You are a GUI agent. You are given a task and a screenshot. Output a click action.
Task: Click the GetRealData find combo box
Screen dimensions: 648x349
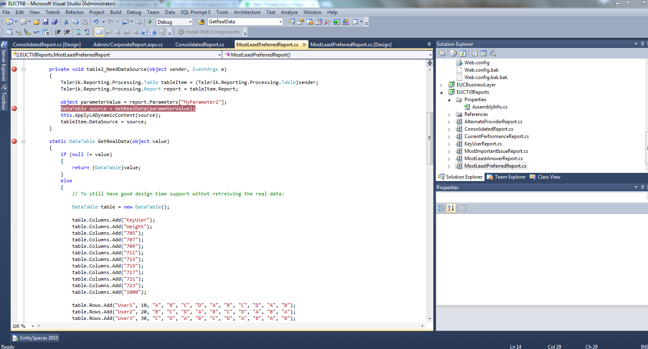click(244, 22)
